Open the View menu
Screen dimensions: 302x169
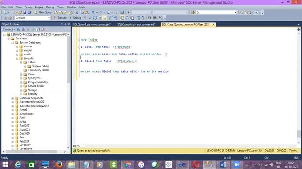point(19,8)
